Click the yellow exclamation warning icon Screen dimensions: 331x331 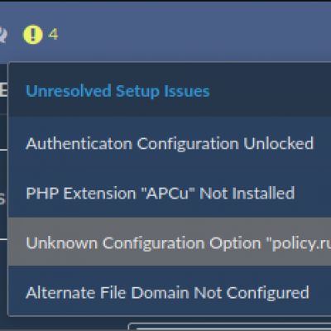(33, 35)
